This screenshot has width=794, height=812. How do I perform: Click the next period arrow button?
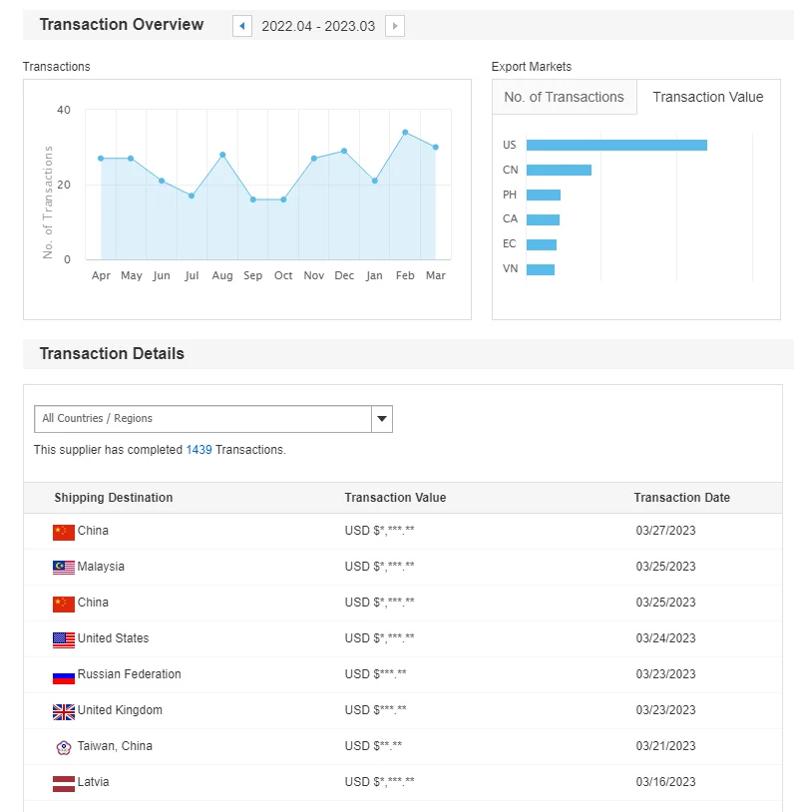coord(395,26)
